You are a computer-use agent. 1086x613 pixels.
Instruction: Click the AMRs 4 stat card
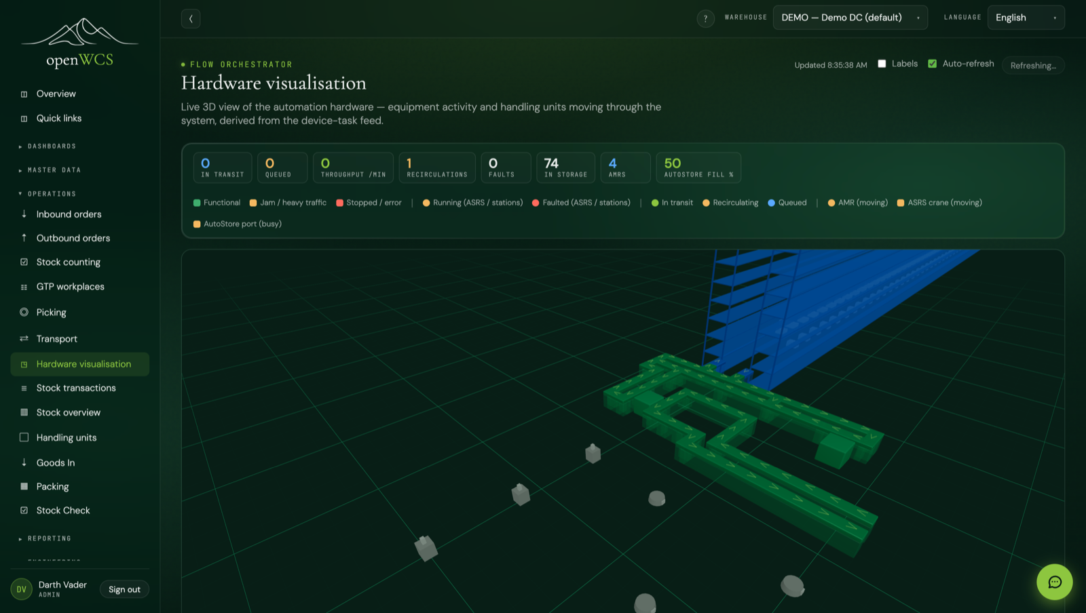(x=625, y=167)
